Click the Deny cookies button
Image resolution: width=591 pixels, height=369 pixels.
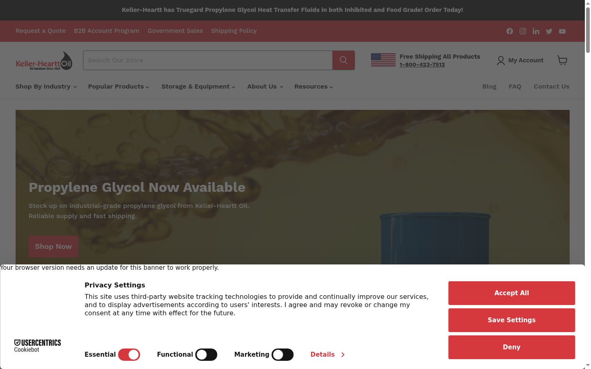click(x=511, y=347)
